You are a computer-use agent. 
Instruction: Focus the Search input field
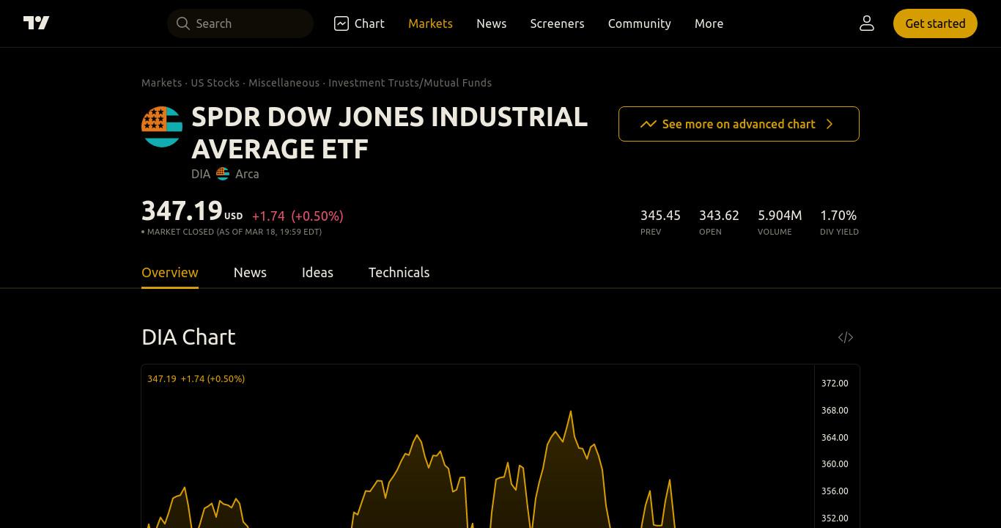click(240, 23)
